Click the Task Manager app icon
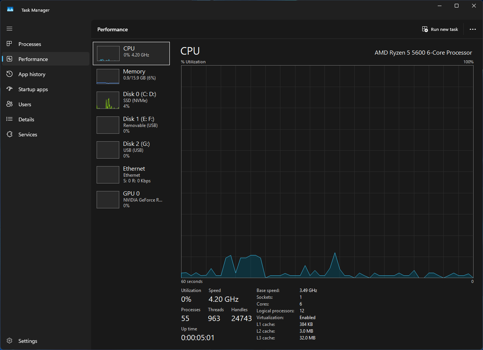Viewport: 483px width, 350px height. [x=10, y=9]
